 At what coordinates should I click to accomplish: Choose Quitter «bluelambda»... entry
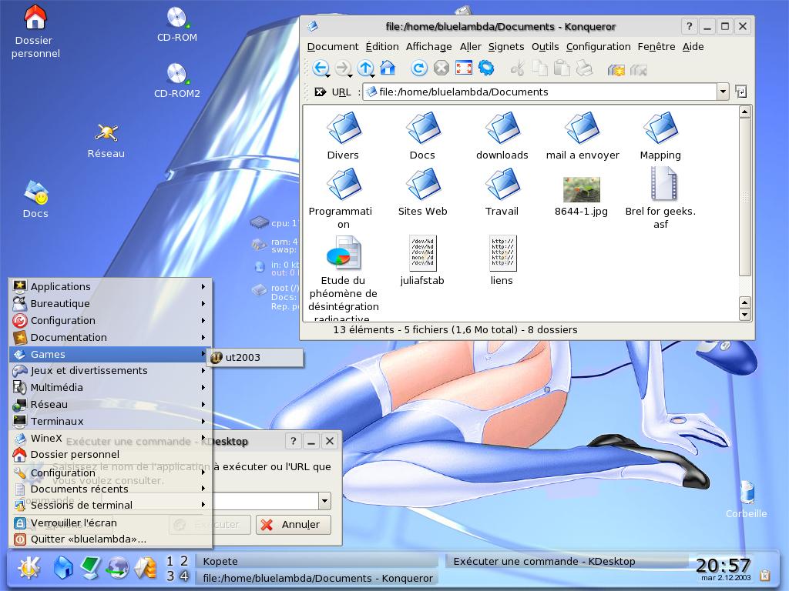tap(111, 539)
